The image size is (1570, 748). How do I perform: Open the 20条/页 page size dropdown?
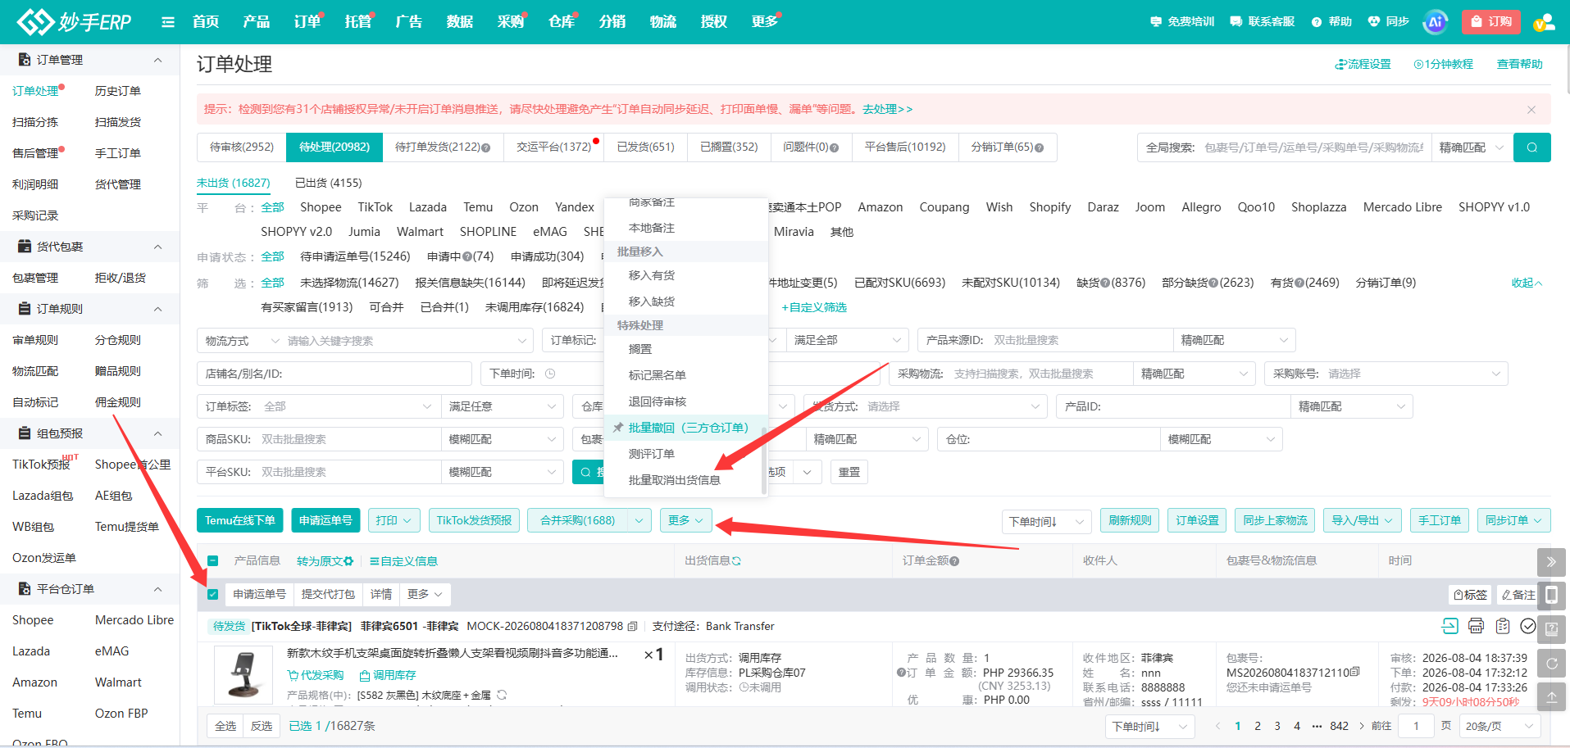tap(1499, 726)
